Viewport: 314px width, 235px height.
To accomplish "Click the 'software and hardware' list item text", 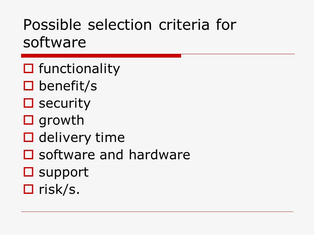I will click(114, 155).
